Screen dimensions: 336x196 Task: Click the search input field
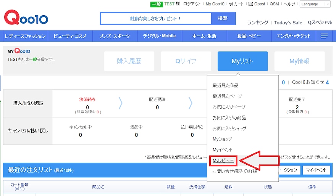click(156, 19)
